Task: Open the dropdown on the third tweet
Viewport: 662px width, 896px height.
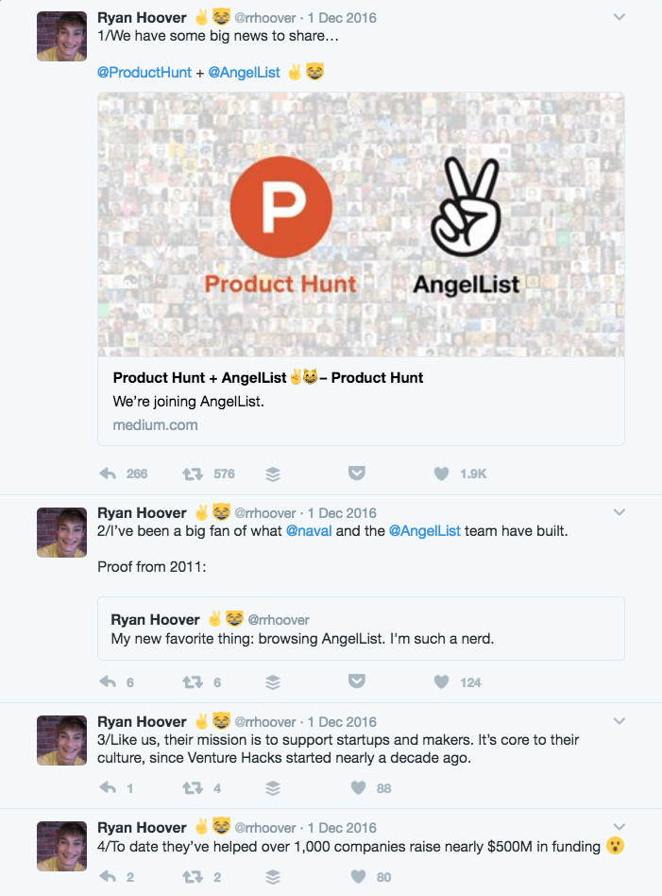Action: point(619,720)
